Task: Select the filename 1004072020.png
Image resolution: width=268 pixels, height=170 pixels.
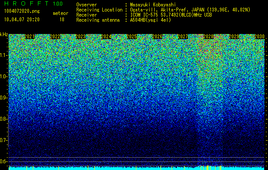Action: click(x=22, y=11)
